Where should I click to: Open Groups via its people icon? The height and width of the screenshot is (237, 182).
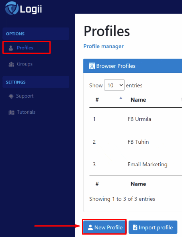click(11, 64)
